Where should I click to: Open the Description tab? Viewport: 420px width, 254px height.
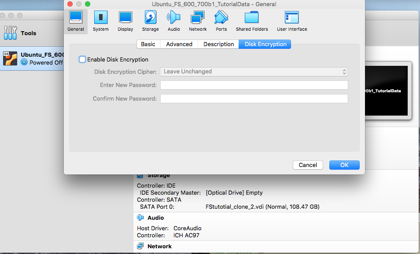[218, 44]
